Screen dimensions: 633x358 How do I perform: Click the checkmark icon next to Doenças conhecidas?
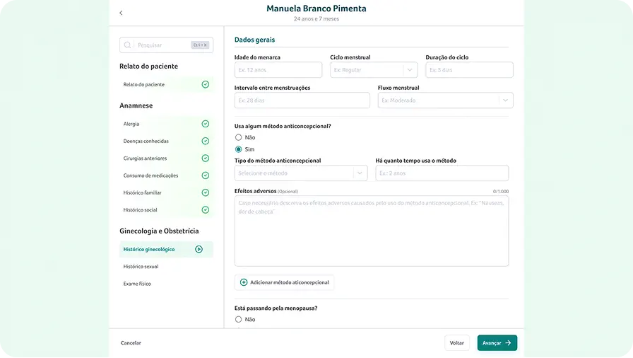coord(205,141)
